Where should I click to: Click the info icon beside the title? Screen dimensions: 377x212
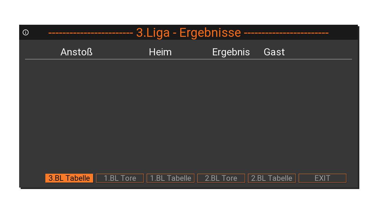point(26,32)
